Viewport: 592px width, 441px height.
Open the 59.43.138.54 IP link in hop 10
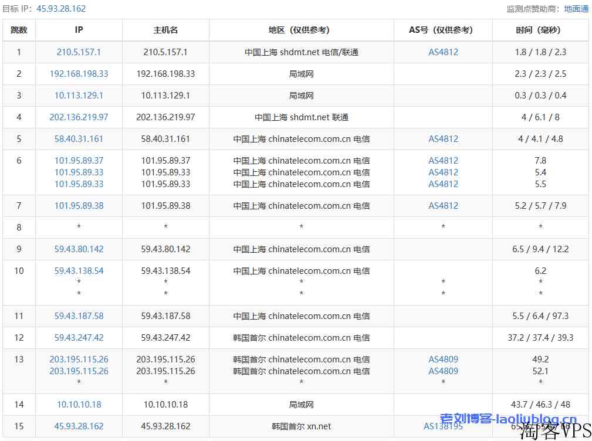click(x=79, y=271)
